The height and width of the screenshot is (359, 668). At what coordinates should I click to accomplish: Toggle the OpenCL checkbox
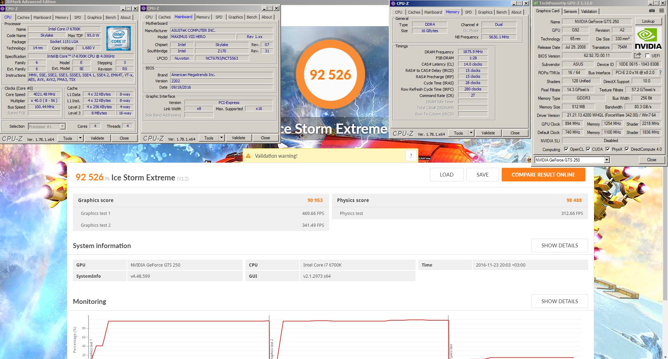pyautogui.click(x=566, y=149)
